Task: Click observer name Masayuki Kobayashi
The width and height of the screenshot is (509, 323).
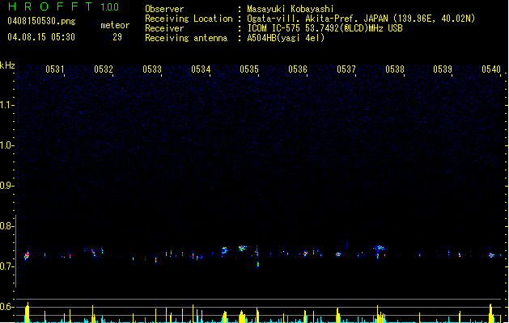Action: [291, 9]
